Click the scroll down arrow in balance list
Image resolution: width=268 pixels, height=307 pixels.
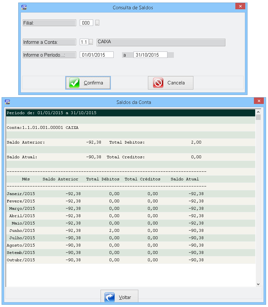point(258,284)
